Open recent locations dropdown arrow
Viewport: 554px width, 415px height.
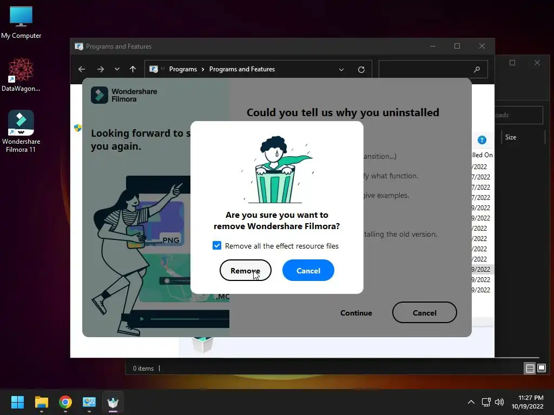(x=117, y=69)
